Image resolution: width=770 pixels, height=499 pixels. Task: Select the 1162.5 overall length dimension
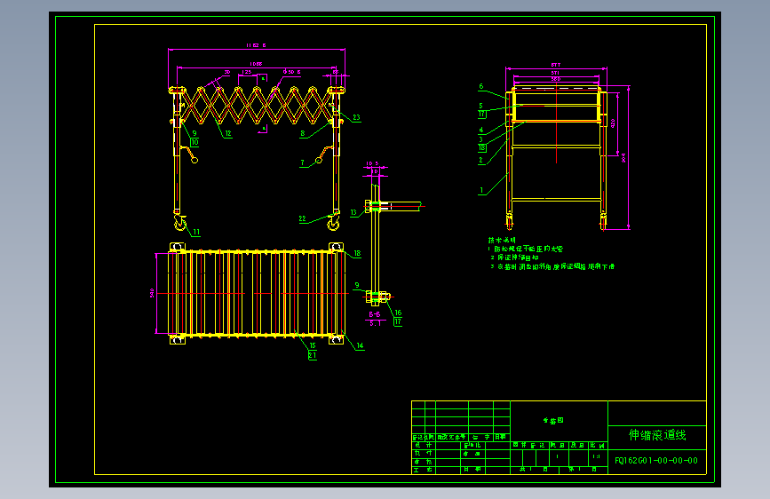(256, 45)
